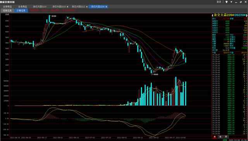The height and width of the screenshot is (141, 248).
Task: Click the red button at bottom of quote panel
Action: pos(215,137)
